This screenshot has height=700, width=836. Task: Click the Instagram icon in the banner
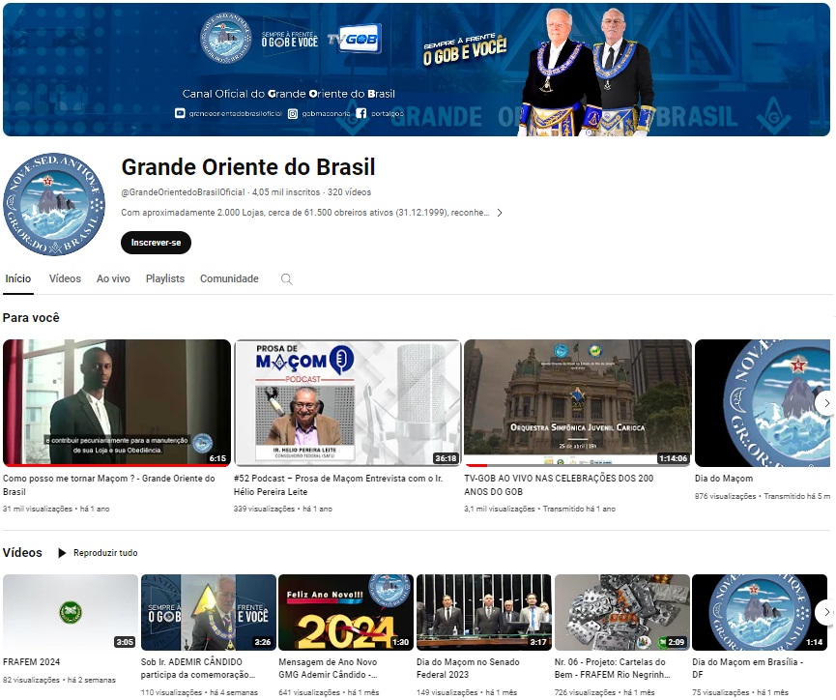(293, 113)
